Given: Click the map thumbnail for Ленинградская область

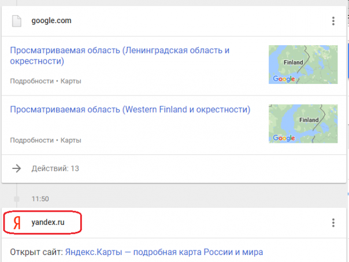Looking at the screenshot, I should point(295,65).
